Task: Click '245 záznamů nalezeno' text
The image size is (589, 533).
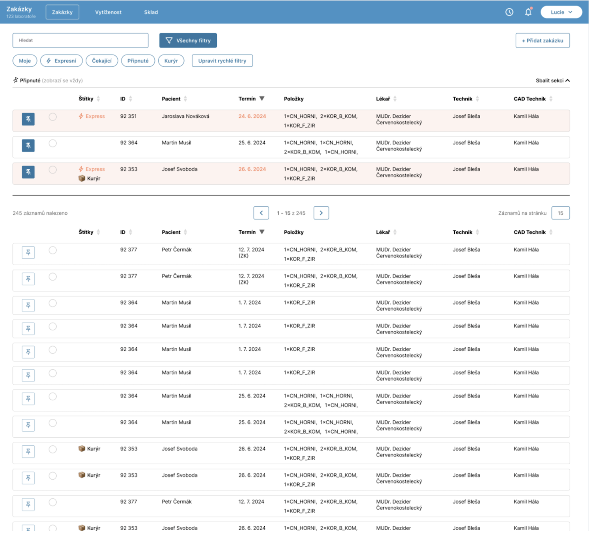Action: [40, 213]
